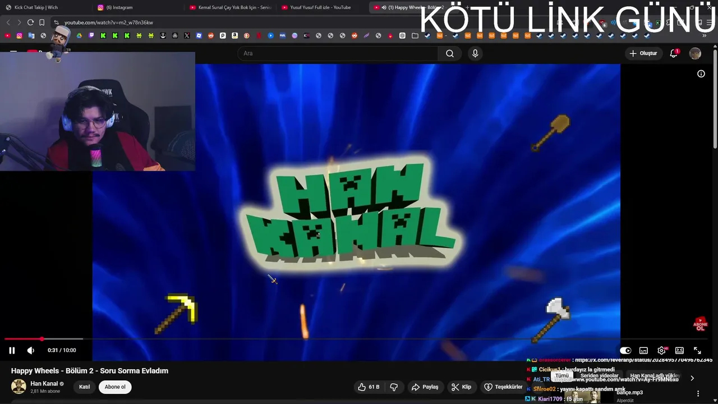Open the Oluştur create menu
This screenshot has width=718, height=404.
(643, 53)
